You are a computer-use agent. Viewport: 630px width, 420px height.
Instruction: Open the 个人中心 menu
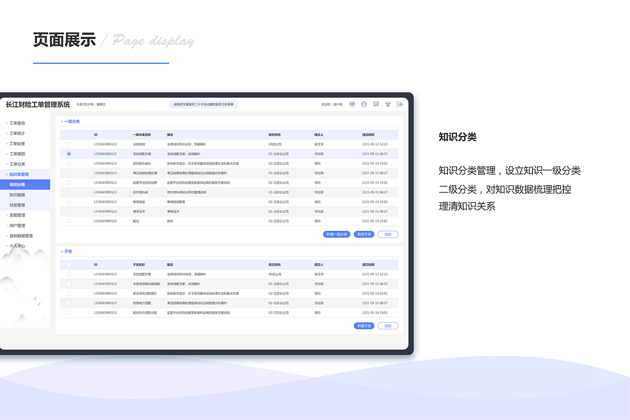(x=17, y=246)
